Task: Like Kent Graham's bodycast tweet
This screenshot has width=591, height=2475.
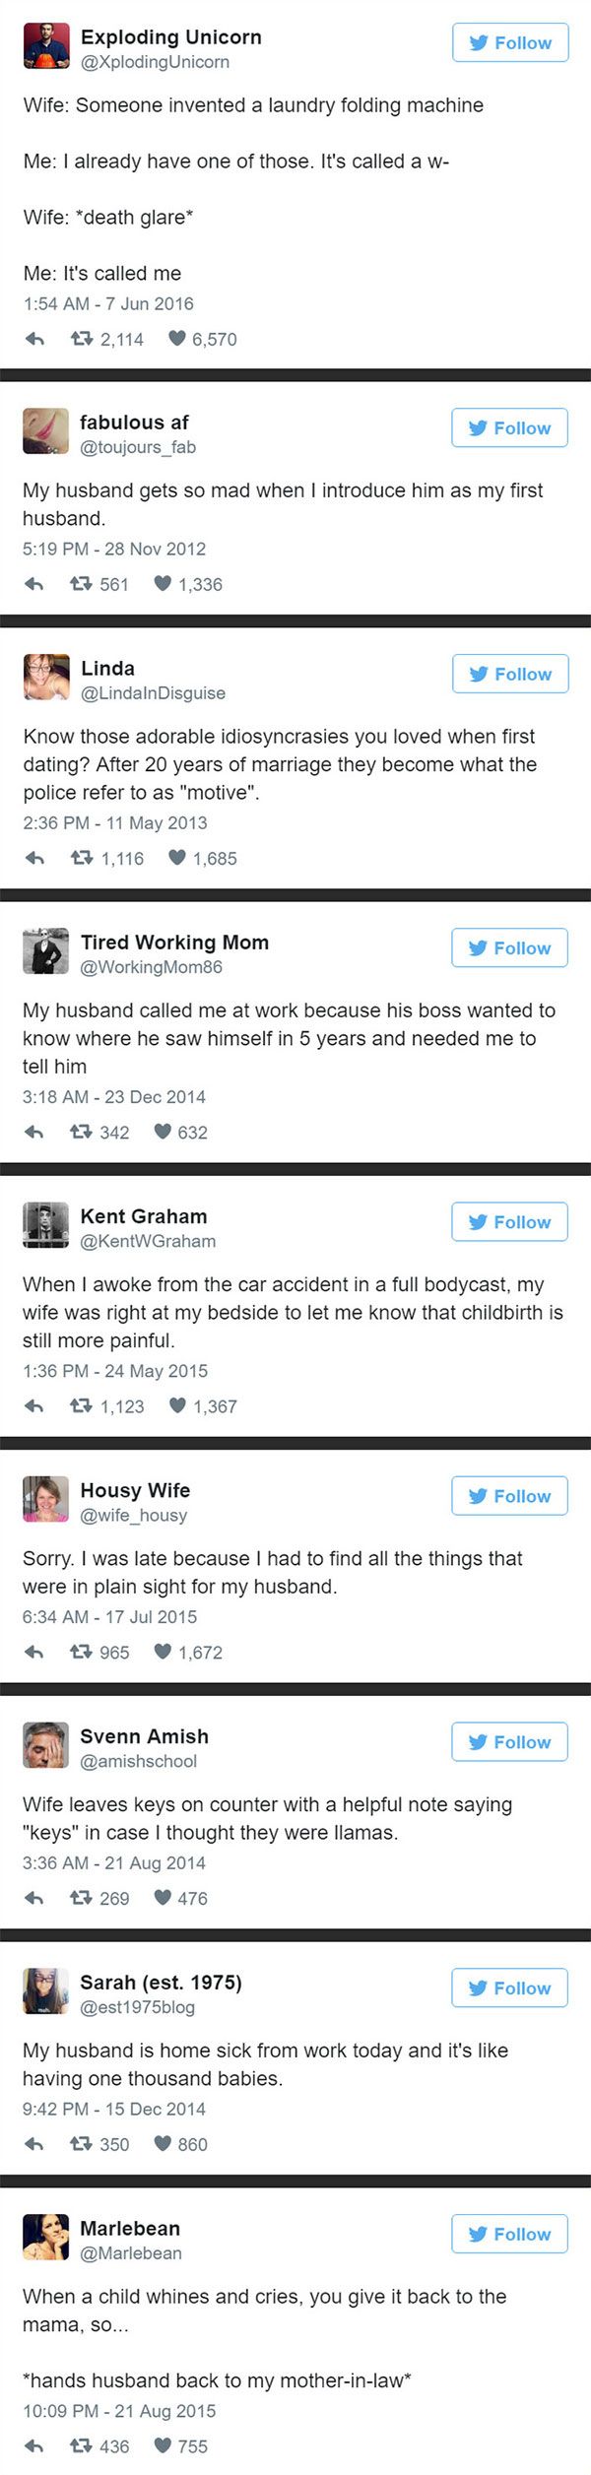Action: click(177, 1406)
